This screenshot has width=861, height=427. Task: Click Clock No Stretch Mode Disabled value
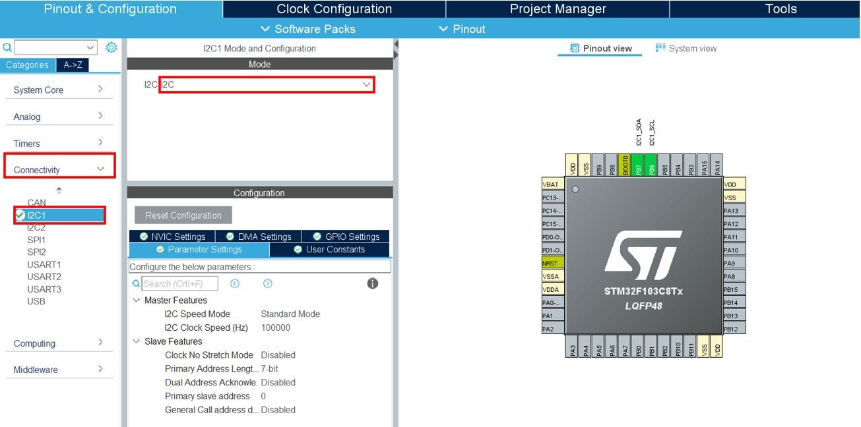278,355
